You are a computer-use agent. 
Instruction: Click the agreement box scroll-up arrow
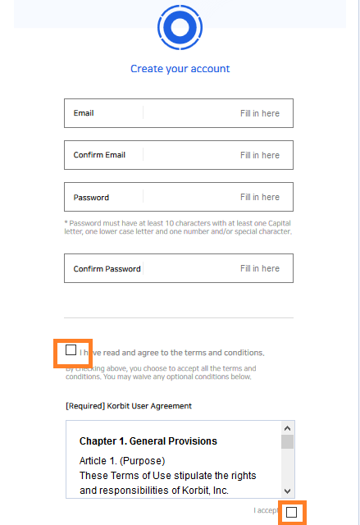point(287,428)
